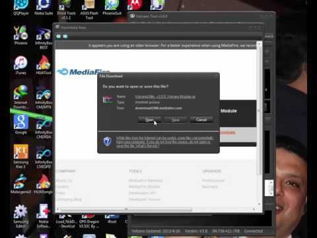
Task: Open Developer Forum footer link
Action: click(x=145, y=200)
